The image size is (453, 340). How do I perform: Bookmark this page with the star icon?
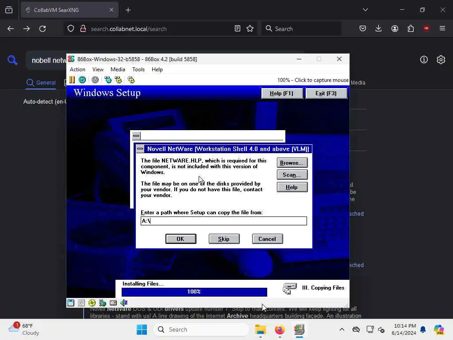click(250, 29)
